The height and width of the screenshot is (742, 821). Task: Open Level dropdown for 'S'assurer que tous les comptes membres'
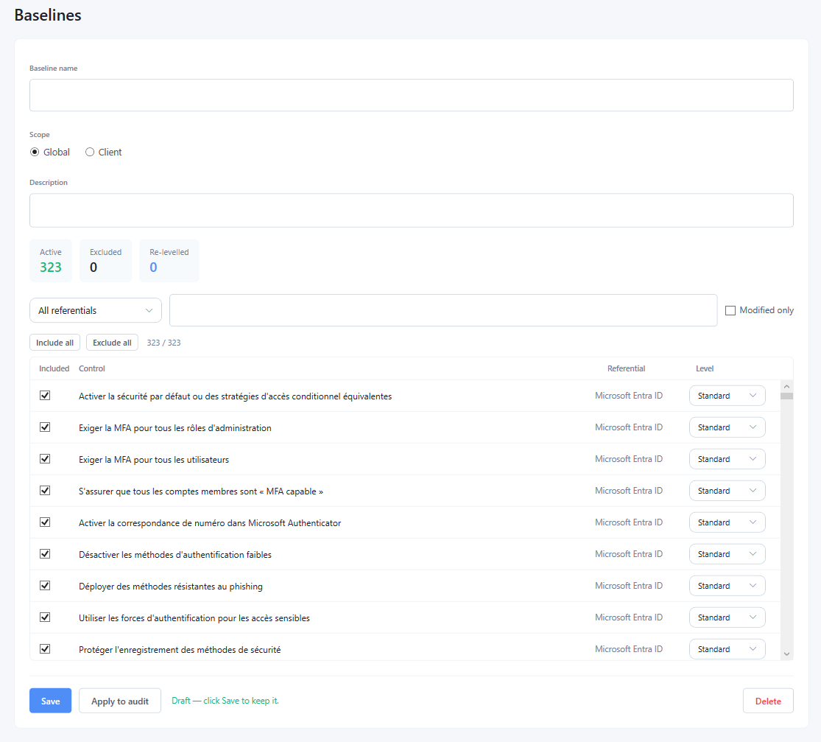click(727, 491)
